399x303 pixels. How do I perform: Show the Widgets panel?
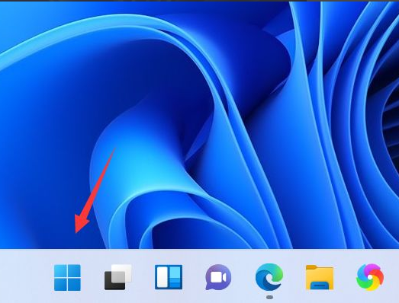(x=169, y=277)
